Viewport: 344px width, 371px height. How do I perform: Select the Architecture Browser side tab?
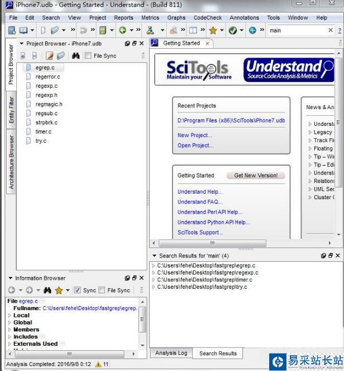(x=11, y=162)
